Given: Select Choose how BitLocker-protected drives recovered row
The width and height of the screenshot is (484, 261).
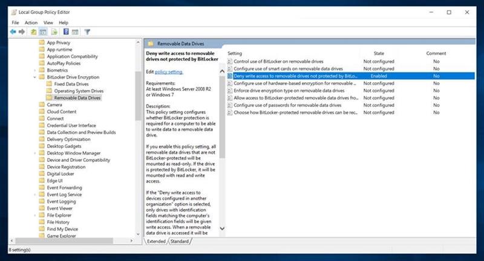Looking at the screenshot, I should coord(351,112).
